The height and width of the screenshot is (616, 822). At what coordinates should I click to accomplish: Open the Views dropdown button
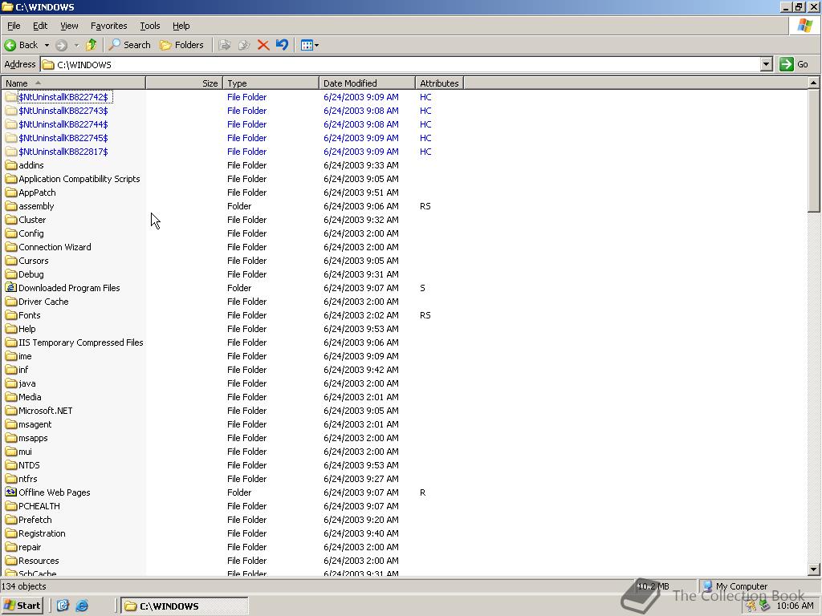(309, 45)
